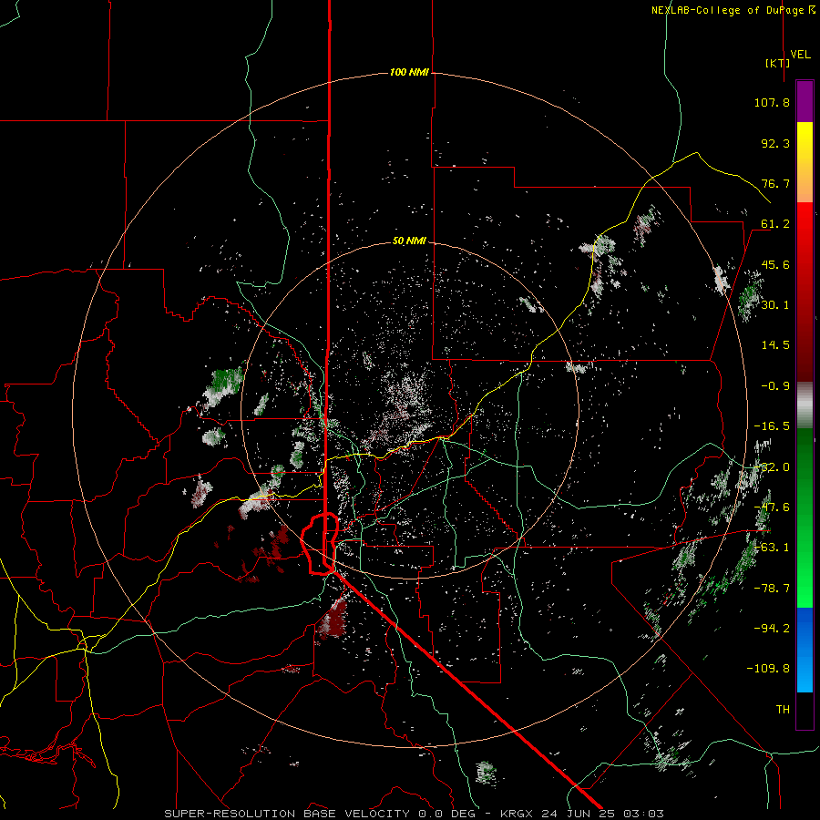Screen dimensions: 820x820
Task: Select the -16.5 velocity scale value
Action: click(772, 426)
